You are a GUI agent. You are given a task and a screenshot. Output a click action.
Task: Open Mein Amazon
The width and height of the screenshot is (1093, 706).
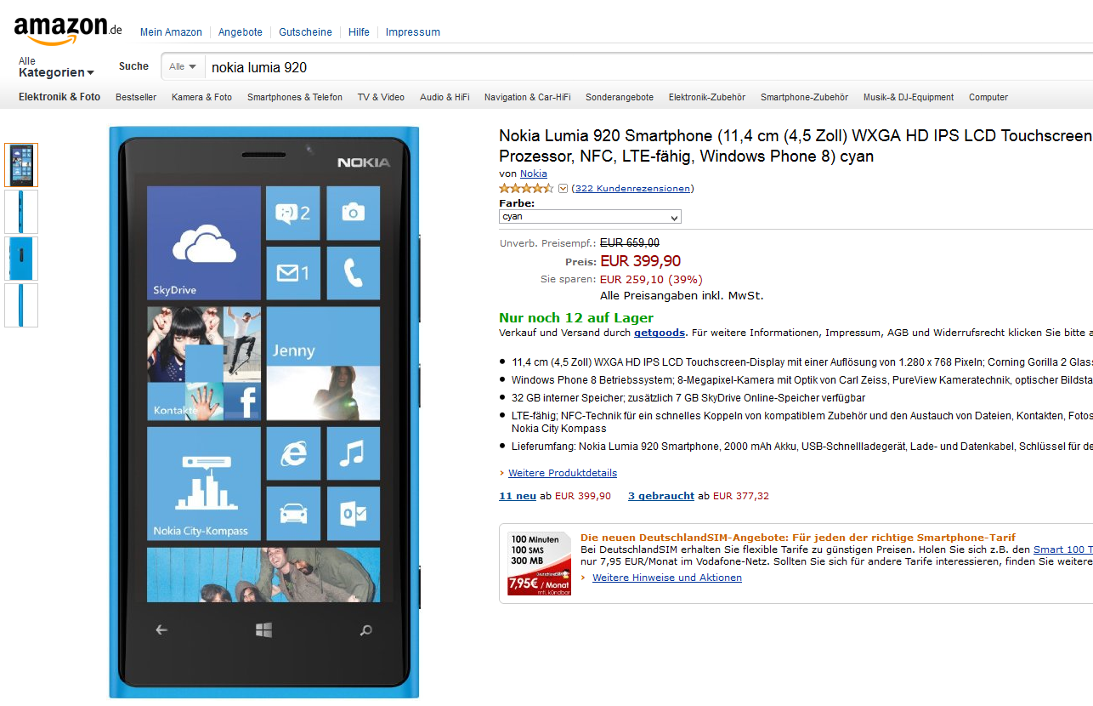pyautogui.click(x=171, y=32)
